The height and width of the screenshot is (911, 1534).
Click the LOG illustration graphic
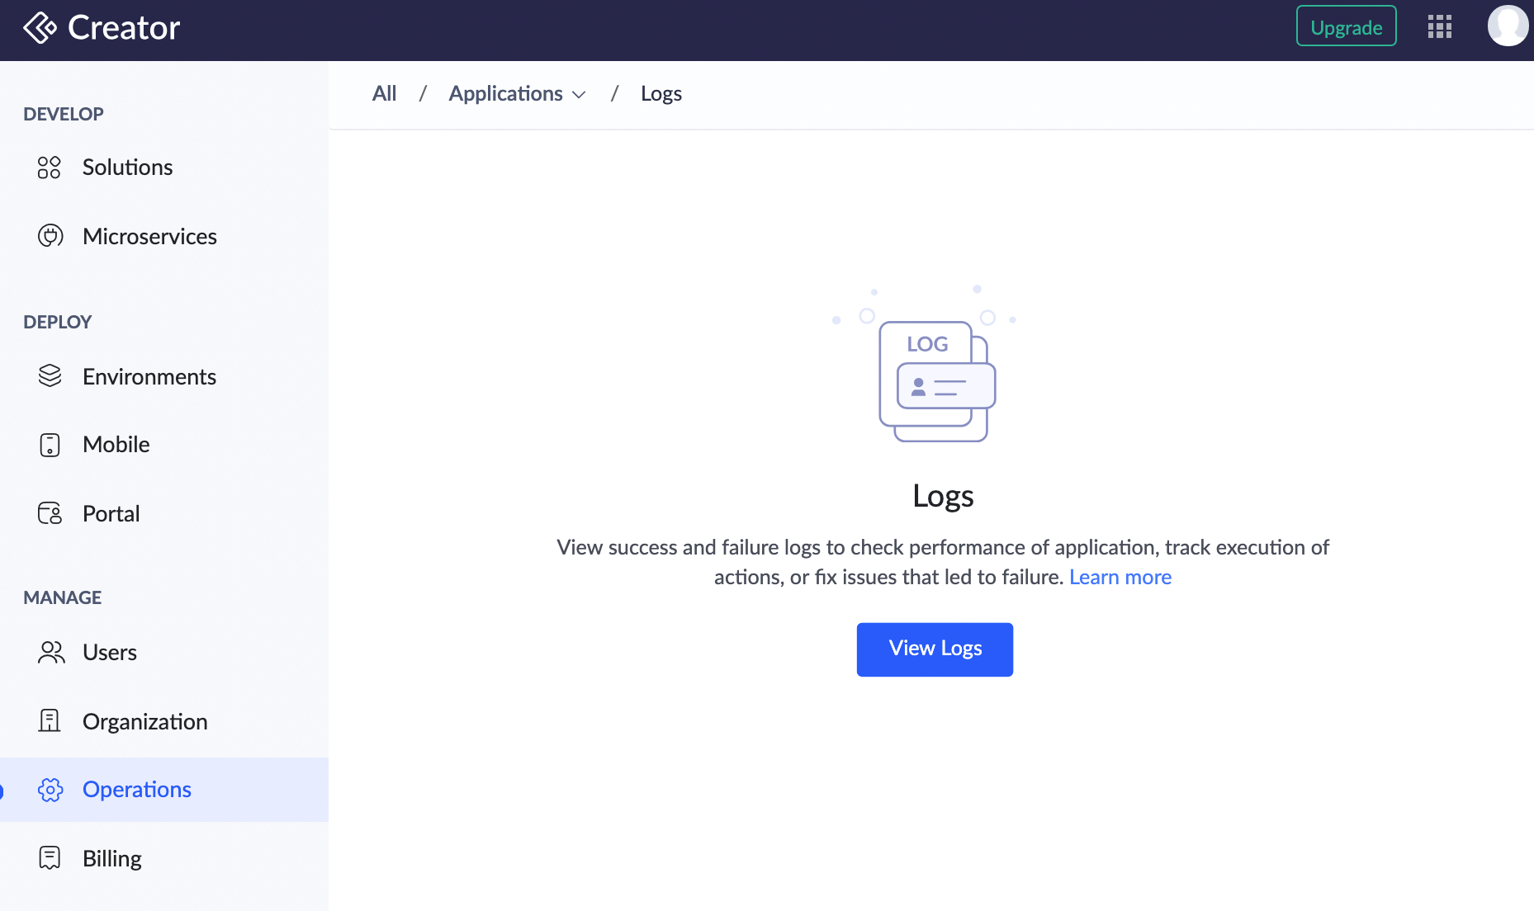point(926,364)
